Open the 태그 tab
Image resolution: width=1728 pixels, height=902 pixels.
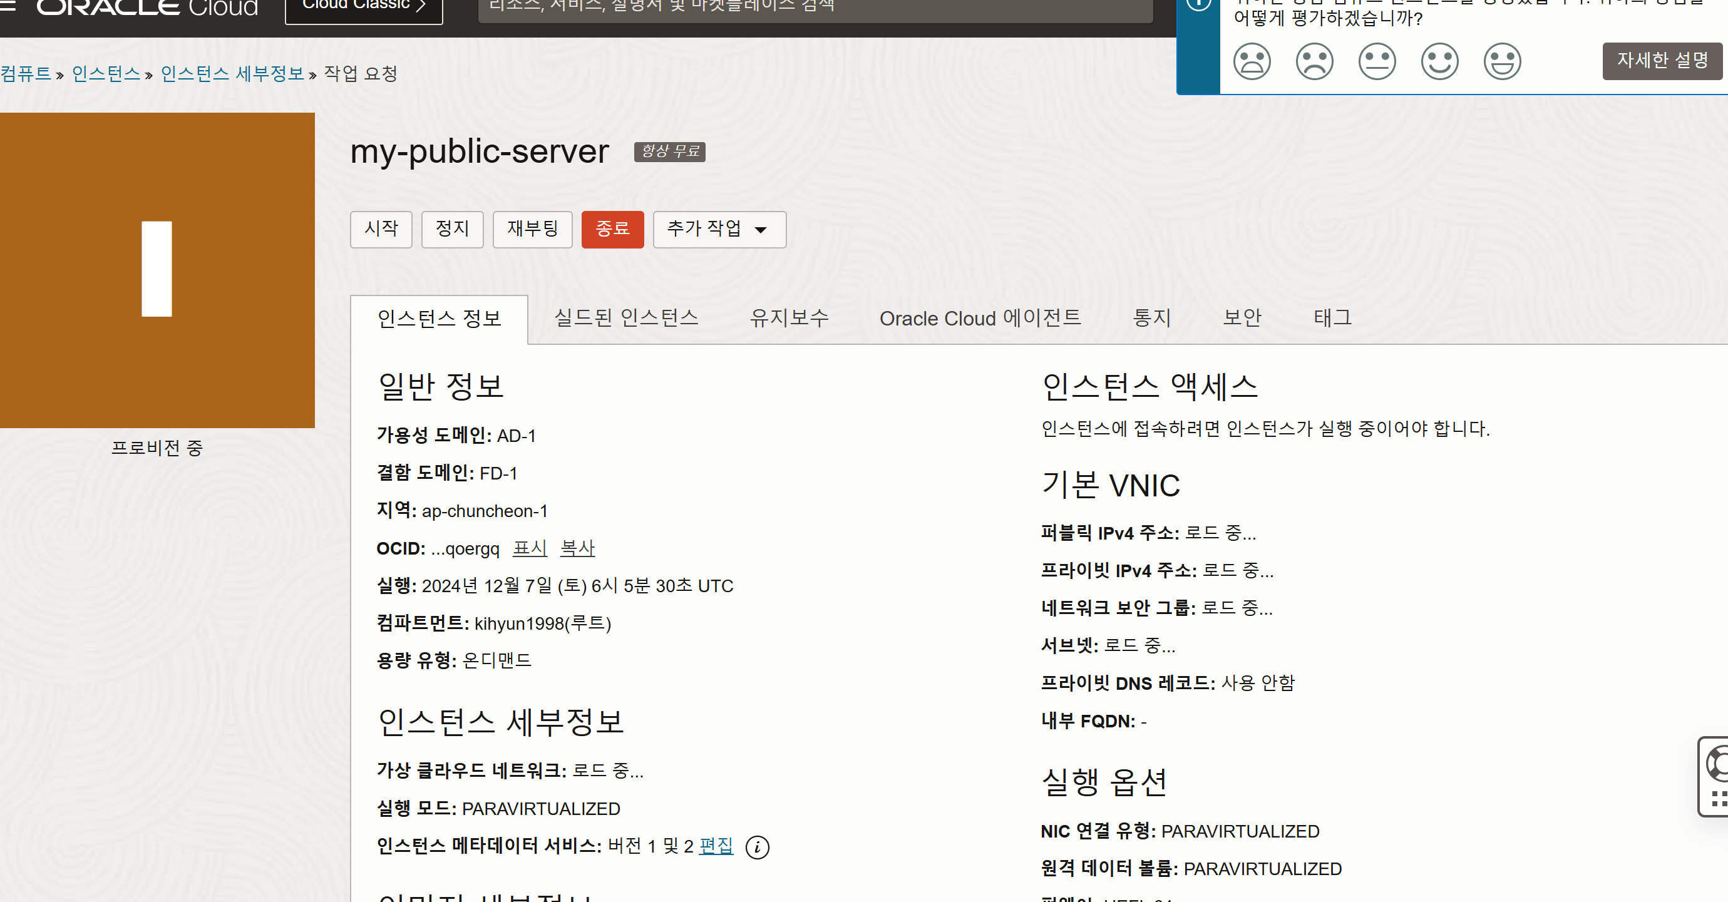click(1332, 318)
